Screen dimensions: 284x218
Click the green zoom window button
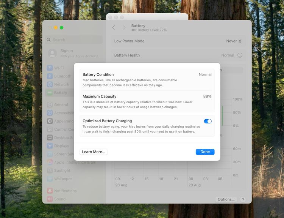click(x=62, y=28)
